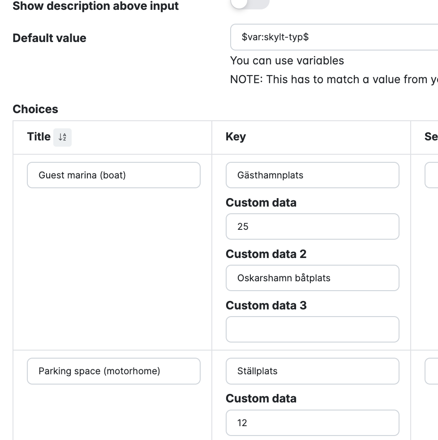Select the Guest marina (boat) title field
This screenshot has width=438, height=440.
113,175
